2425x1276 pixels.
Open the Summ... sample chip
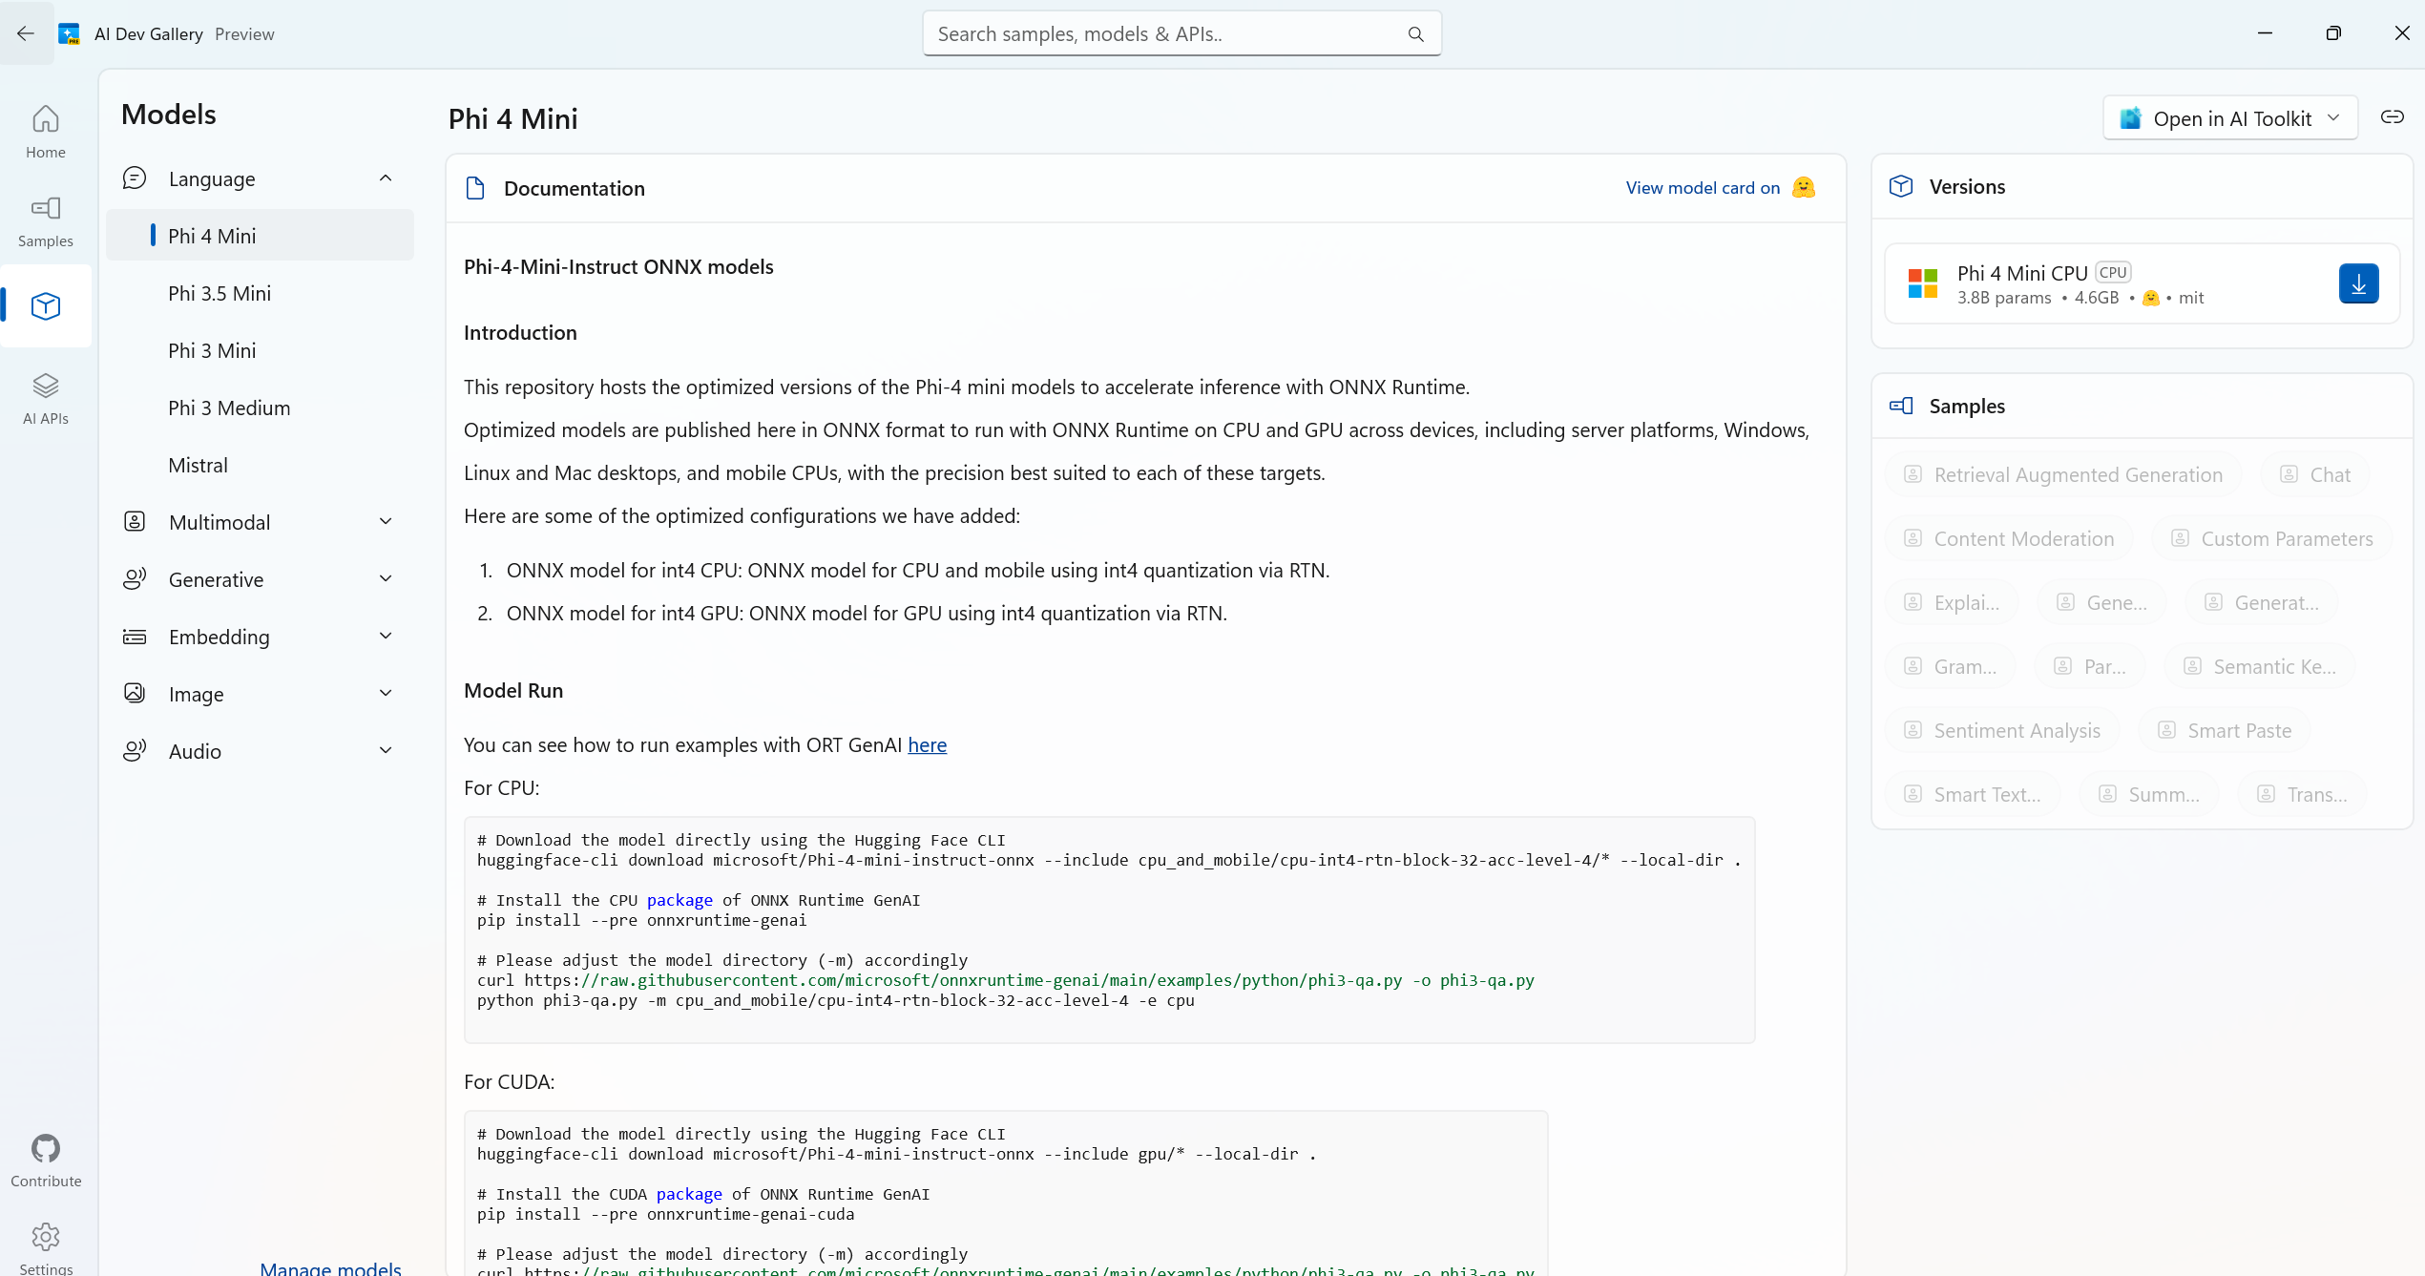(2149, 794)
